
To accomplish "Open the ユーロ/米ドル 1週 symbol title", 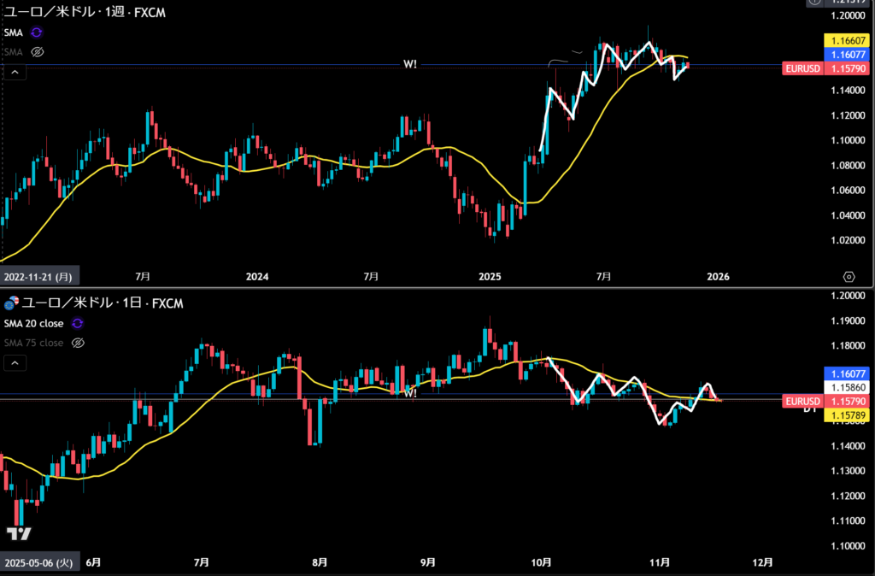I will pos(85,12).
